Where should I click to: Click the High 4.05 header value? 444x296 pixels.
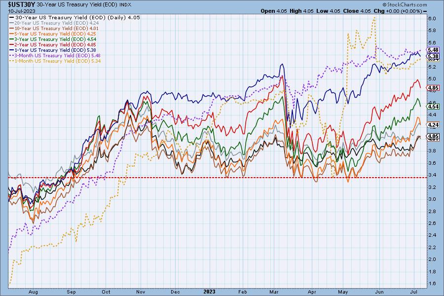pyautogui.click(x=301, y=11)
